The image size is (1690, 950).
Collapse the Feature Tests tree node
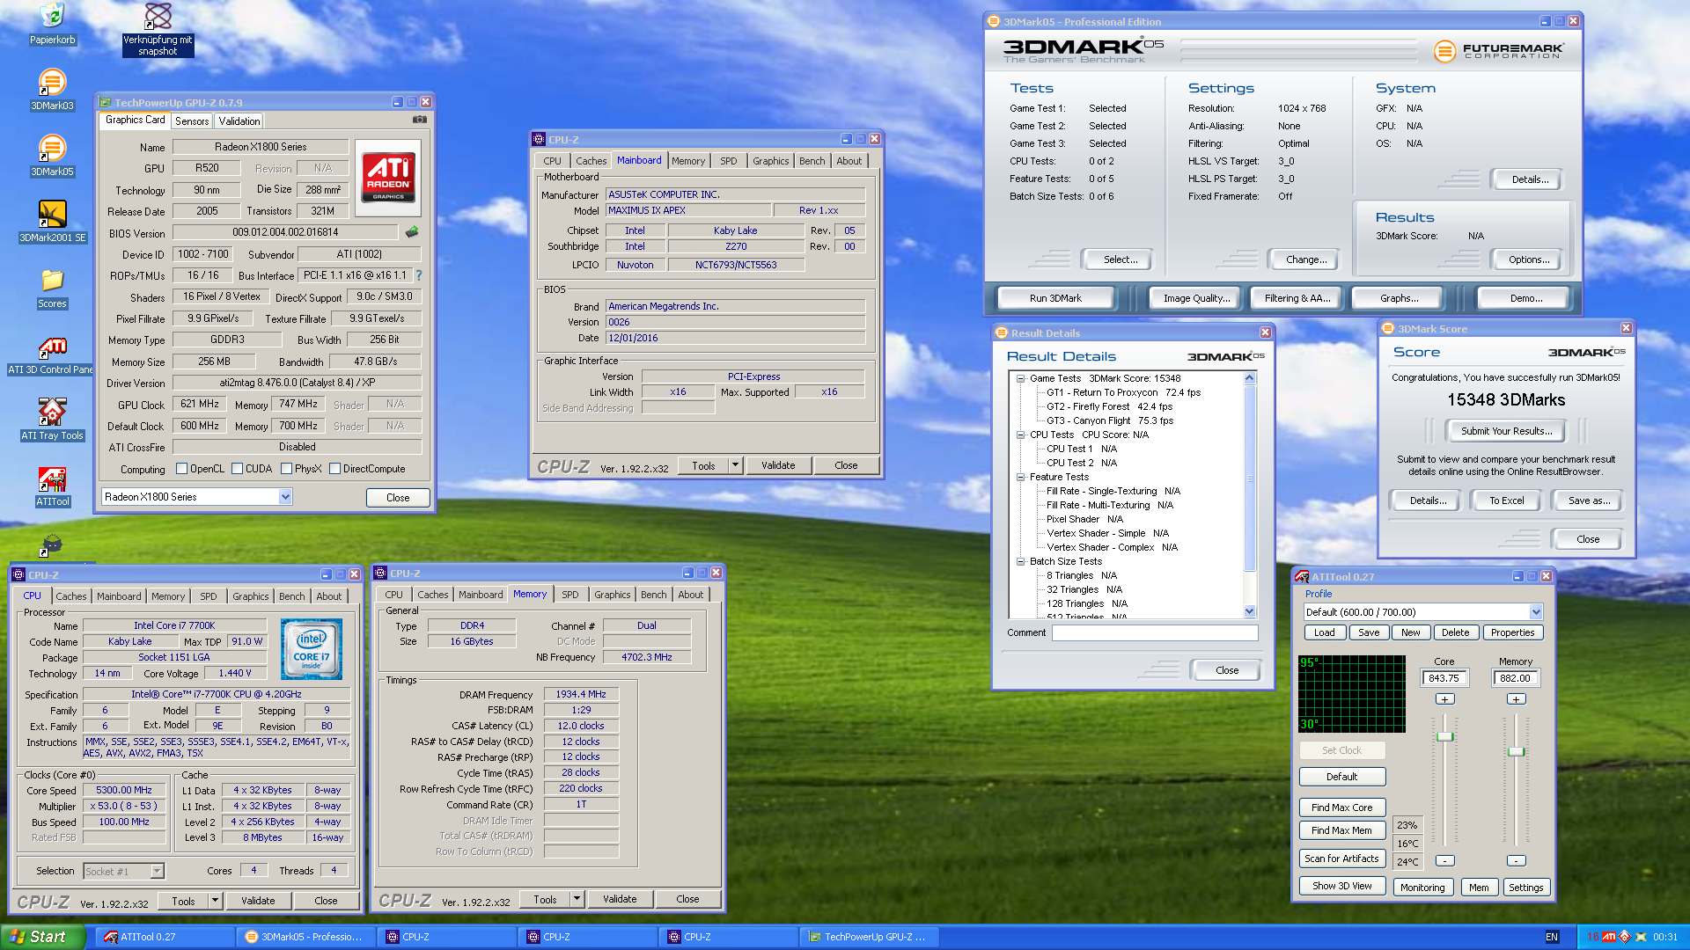1021,477
